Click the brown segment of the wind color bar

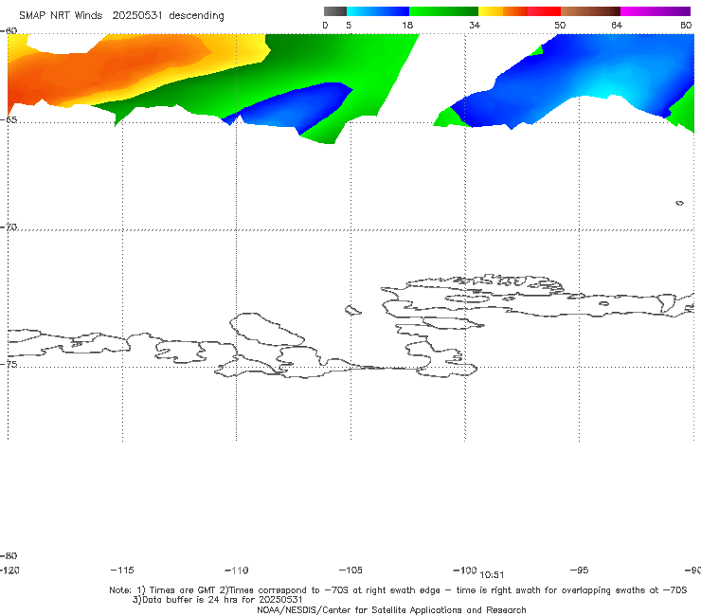tap(590, 11)
